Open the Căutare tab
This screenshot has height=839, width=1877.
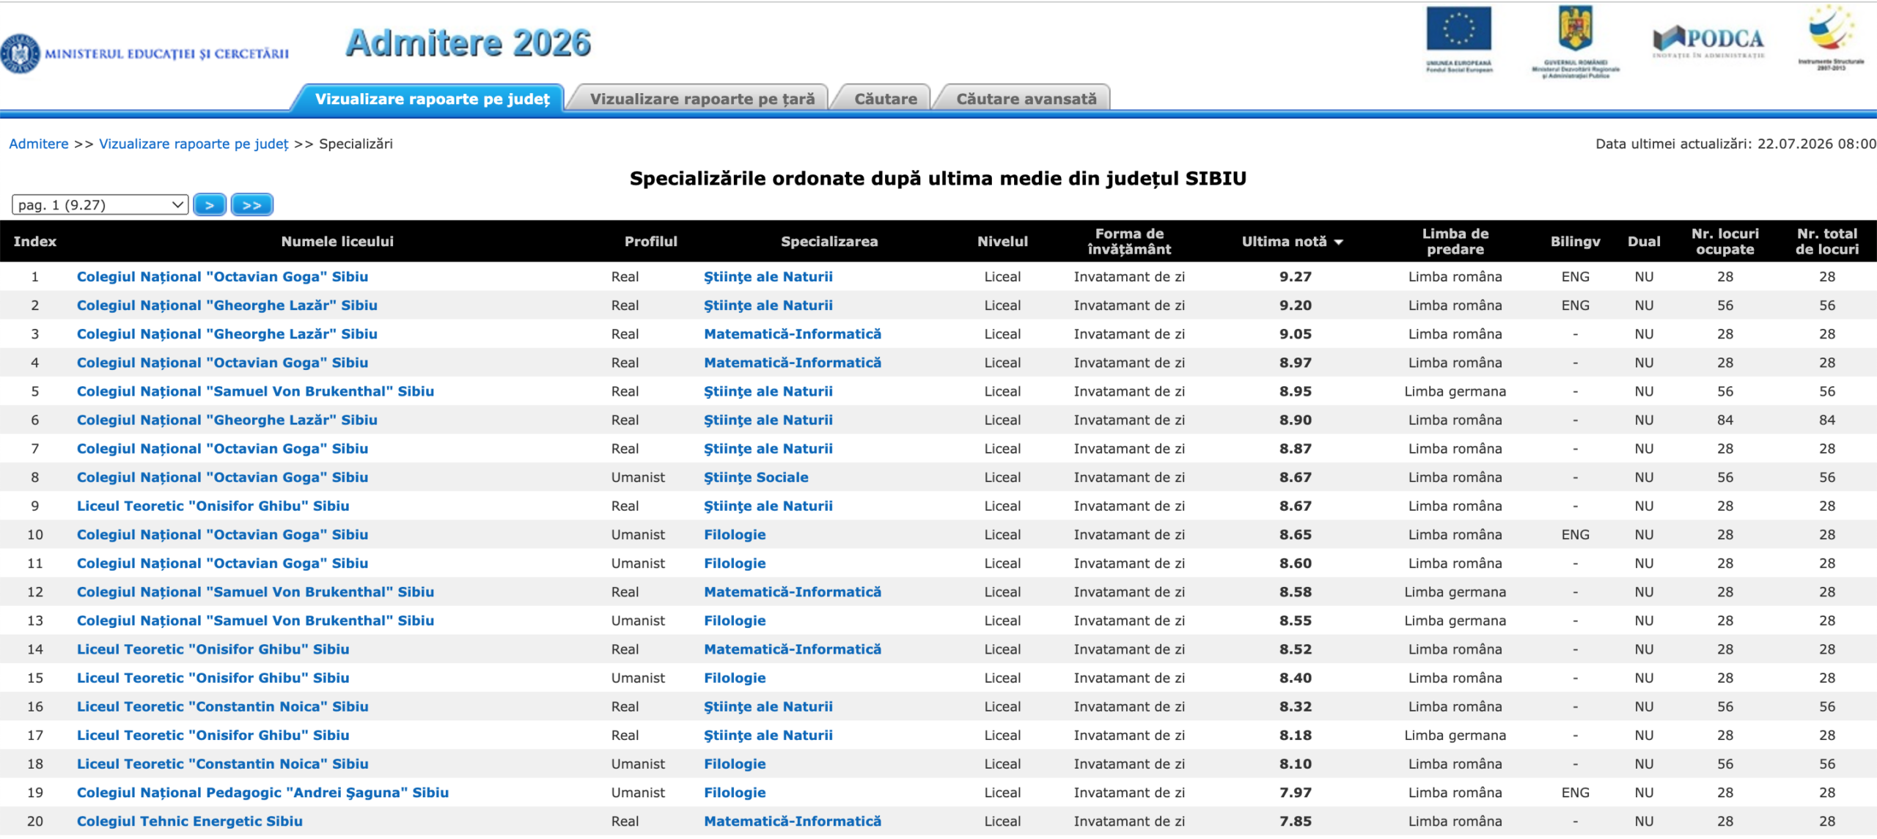coord(885,99)
